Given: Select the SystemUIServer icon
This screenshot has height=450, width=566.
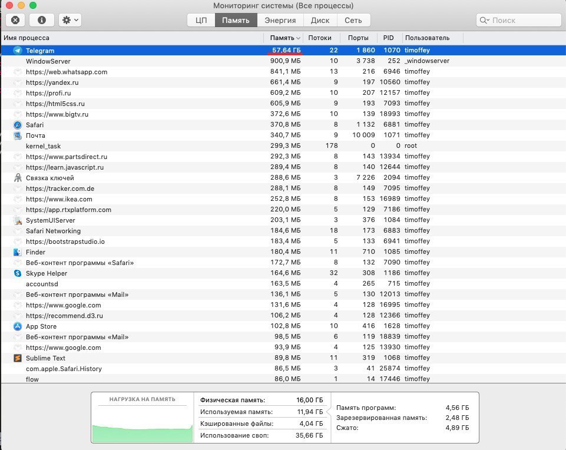Looking at the screenshot, I should [17, 220].
